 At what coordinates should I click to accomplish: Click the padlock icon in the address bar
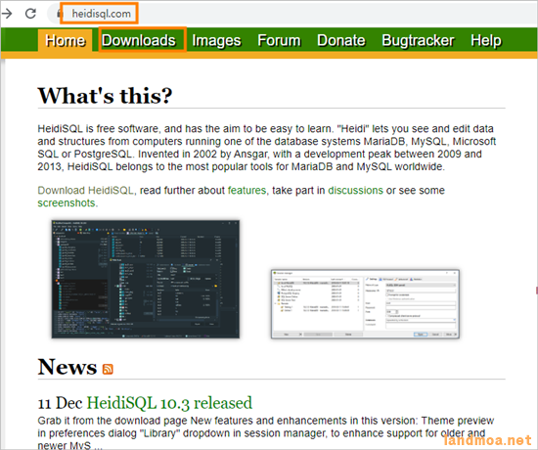coord(60,14)
